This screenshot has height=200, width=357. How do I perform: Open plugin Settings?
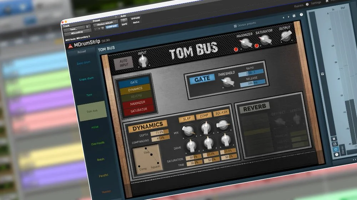point(316,3)
